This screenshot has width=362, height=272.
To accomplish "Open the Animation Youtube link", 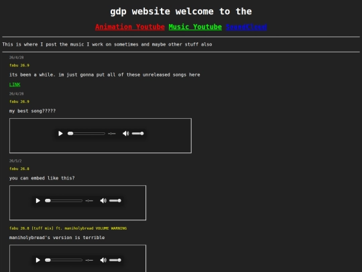I will [130, 27].
